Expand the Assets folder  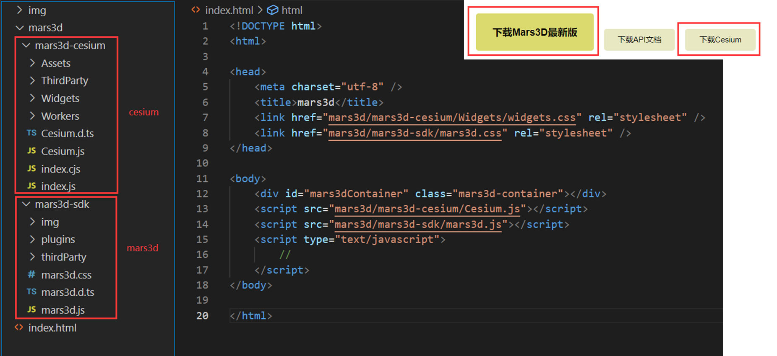tap(32, 63)
